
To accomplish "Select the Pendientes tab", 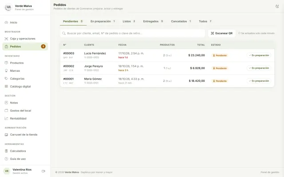I will (73, 21).
